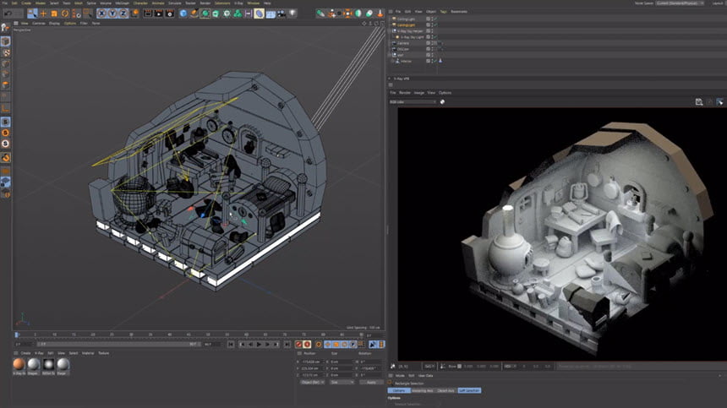The width and height of the screenshot is (727, 408).
Task: Go to end of animation button
Action: click(x=287, y=344)
